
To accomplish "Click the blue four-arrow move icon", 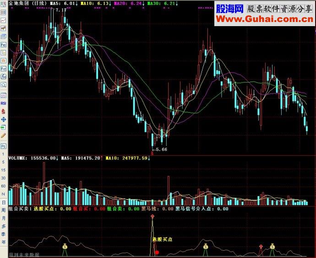I will tap(3, 120).
